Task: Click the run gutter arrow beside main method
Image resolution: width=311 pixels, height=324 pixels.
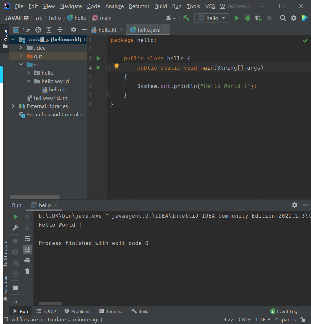Action: [98, 68]
